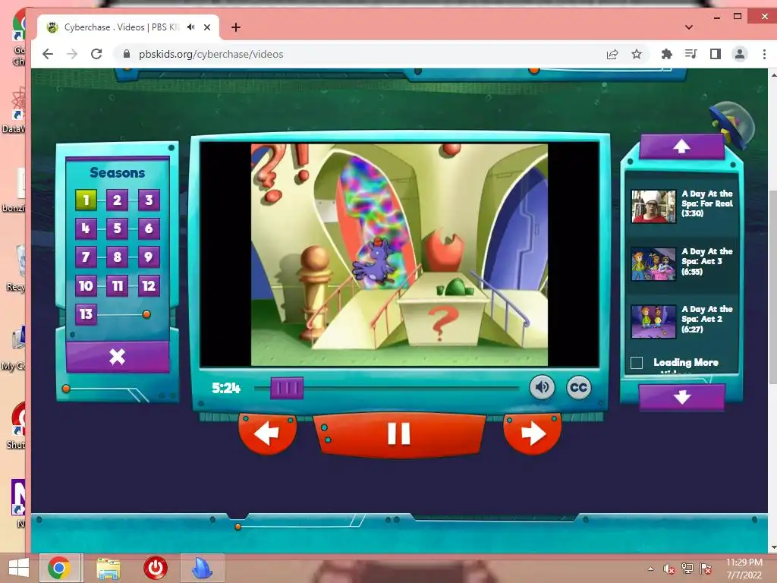Image resolution: width=777 pixels, height=583 pixels.
Task: Select Season 3
Action: pos(149,200)
